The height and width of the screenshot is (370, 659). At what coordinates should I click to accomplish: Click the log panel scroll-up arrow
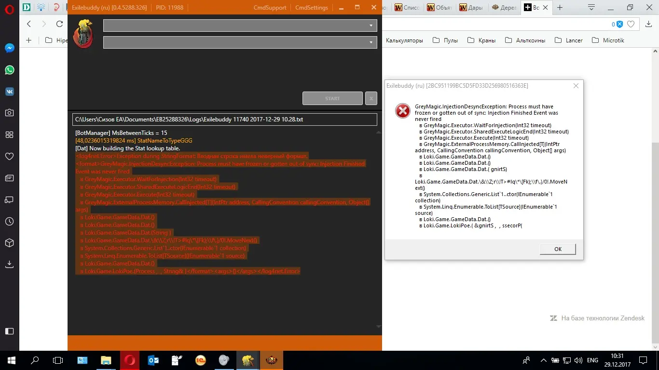(x=379, y=132)
